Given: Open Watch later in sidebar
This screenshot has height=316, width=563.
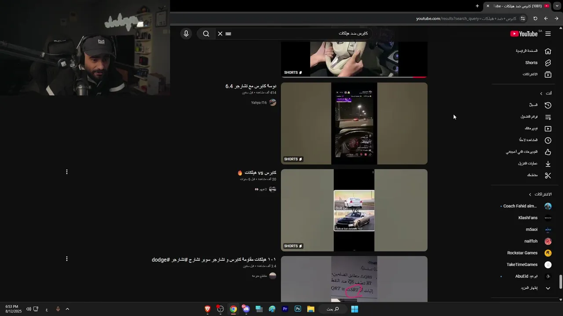Looking at the screenshot, I should coord(535,140).
